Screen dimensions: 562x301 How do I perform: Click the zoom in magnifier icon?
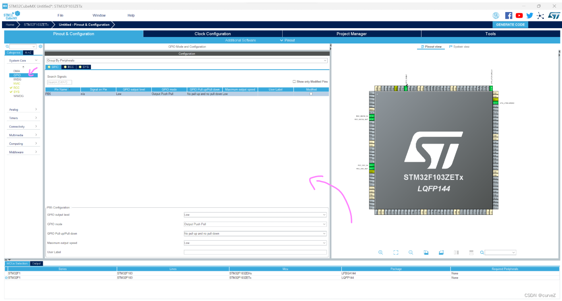380,252
